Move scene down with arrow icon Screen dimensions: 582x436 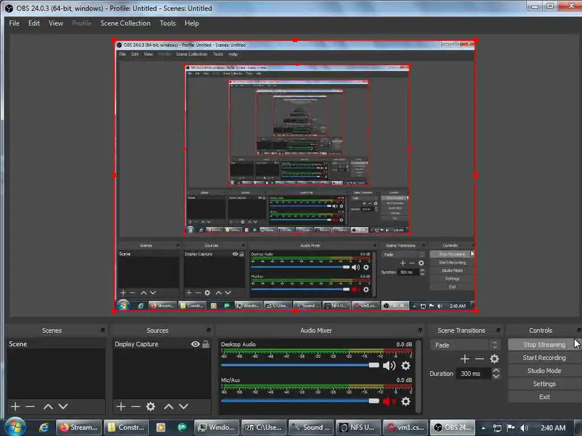tap(63, 406)
